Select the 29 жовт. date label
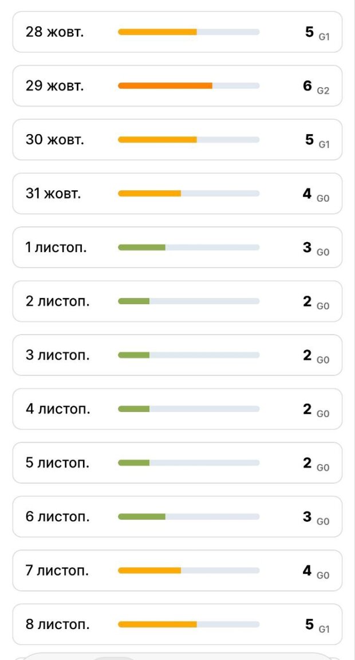Screen dimensions: 355x660 click(54, 86)
